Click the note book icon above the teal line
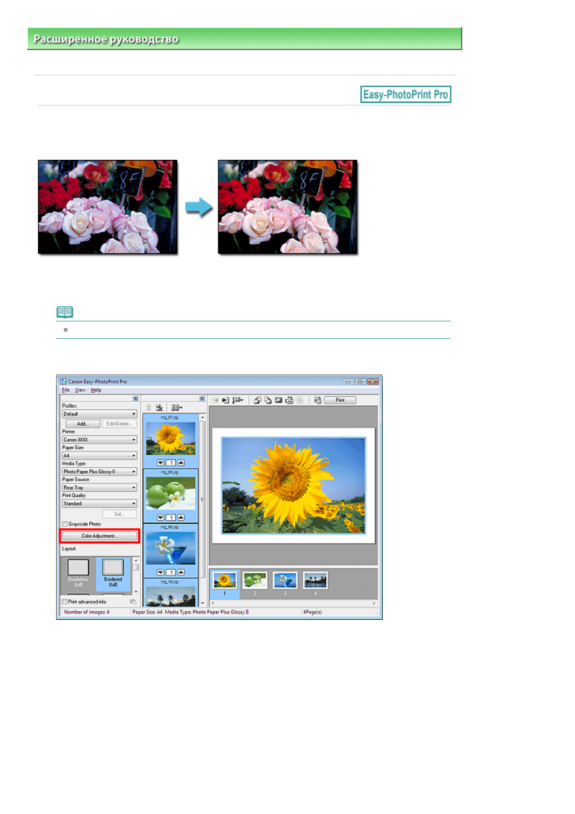 tap(64, 312)
